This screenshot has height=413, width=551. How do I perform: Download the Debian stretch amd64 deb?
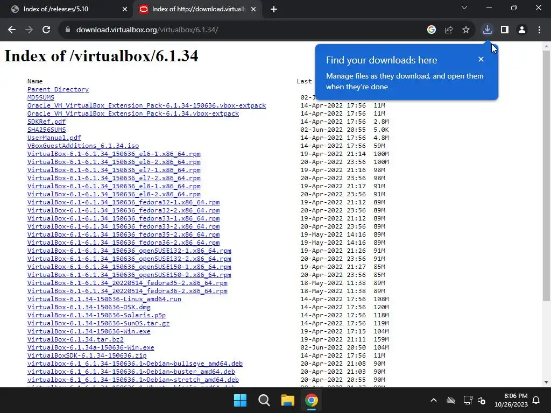click(133, 380)
